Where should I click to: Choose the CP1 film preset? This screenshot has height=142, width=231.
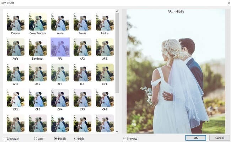coord(104,72)
